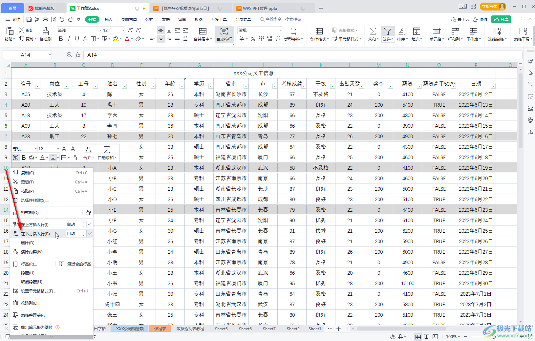The height and width of the screenshot is (341, 535).
Task: Apply Underline with the U icon
Action: coord(77,39)
